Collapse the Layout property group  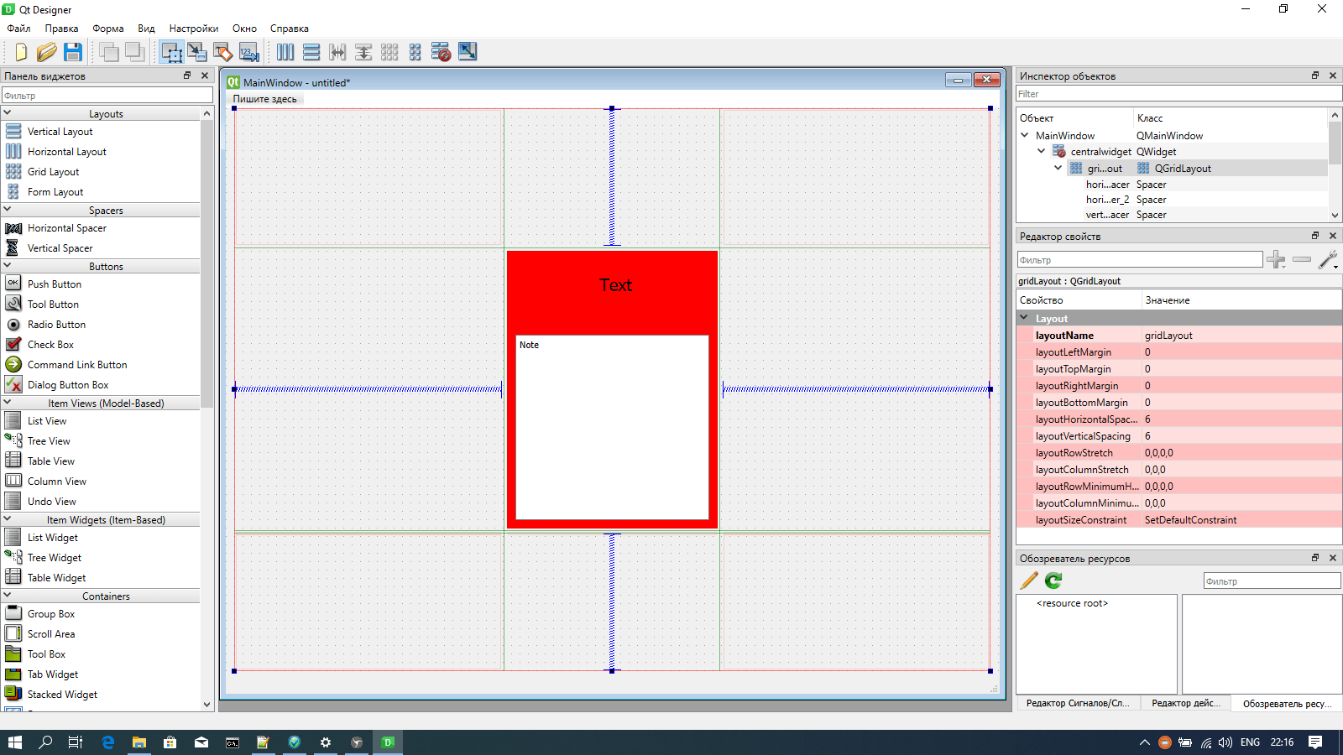click(x=1024, y=318)
